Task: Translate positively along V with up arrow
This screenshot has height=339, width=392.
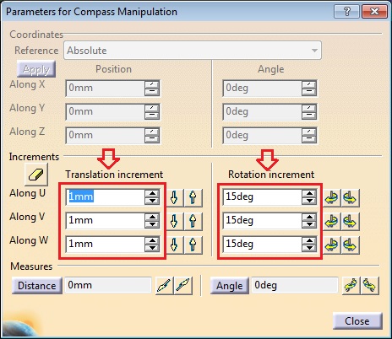Action: click(x=193, y=221)
